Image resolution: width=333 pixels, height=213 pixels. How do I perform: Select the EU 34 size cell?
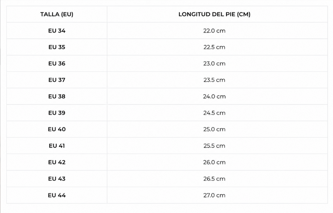(x=57, y=31)
